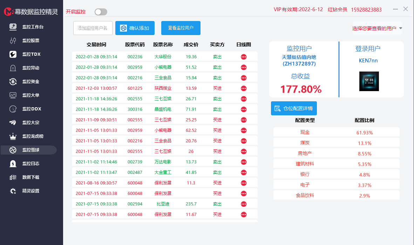Click the 建筑材料 allocation type
The image size is (414, 245).
[x=305, y=164]
